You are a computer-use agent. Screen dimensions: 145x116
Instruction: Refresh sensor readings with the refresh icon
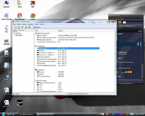pos(26,27)
